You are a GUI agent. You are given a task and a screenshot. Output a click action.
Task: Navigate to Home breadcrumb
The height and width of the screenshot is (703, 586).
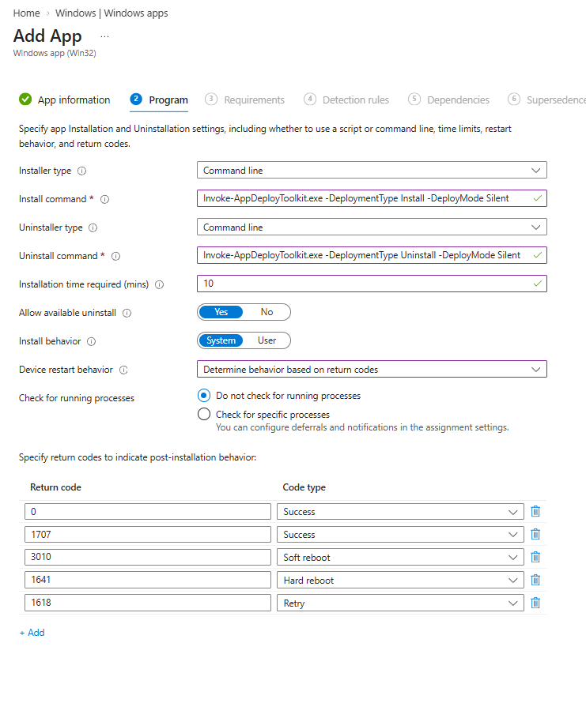tap(27, 13)
